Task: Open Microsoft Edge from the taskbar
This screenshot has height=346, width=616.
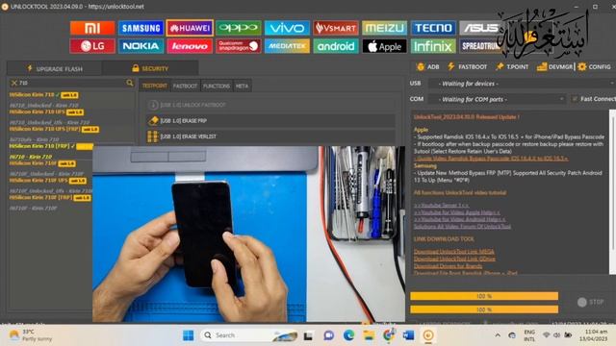Action: 348,335
